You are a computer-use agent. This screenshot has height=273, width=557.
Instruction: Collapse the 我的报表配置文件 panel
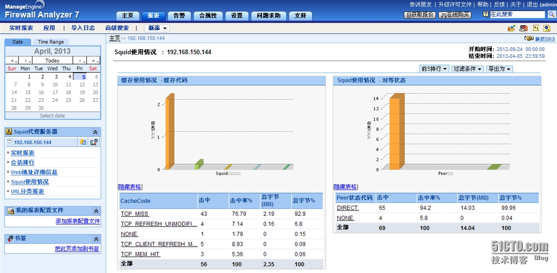pyautogui.click(x=96, y=211)
